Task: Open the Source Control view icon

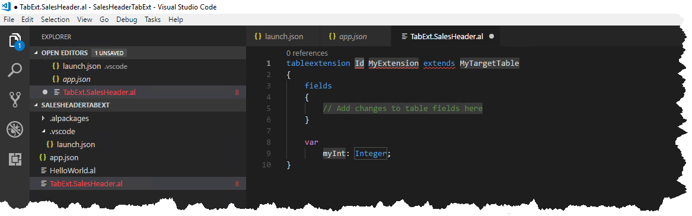Action: 15,99
